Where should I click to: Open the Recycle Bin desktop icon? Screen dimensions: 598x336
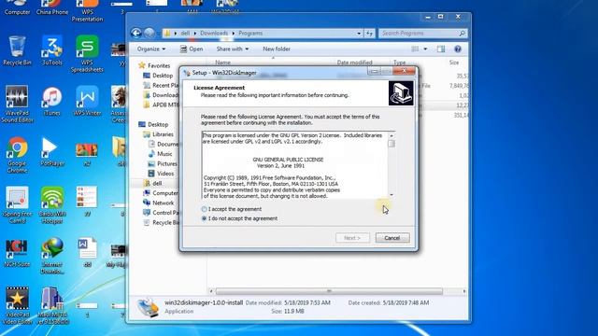point(17,50)
